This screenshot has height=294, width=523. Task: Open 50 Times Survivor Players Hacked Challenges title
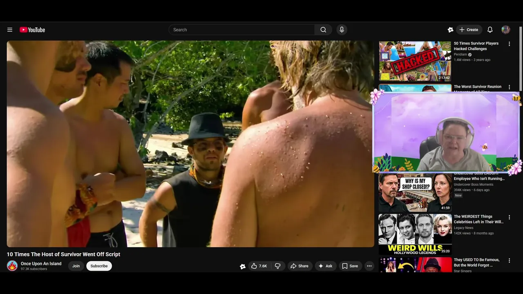(x=476, y=46)
